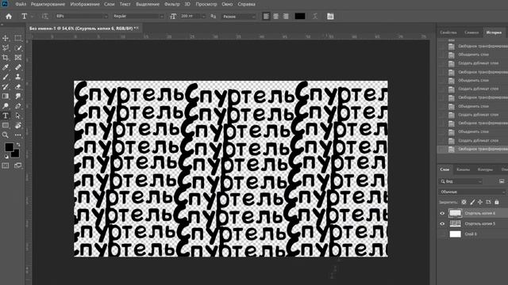Reset default black and white colors
Viewport: 508px width, 285px height.
6,157
